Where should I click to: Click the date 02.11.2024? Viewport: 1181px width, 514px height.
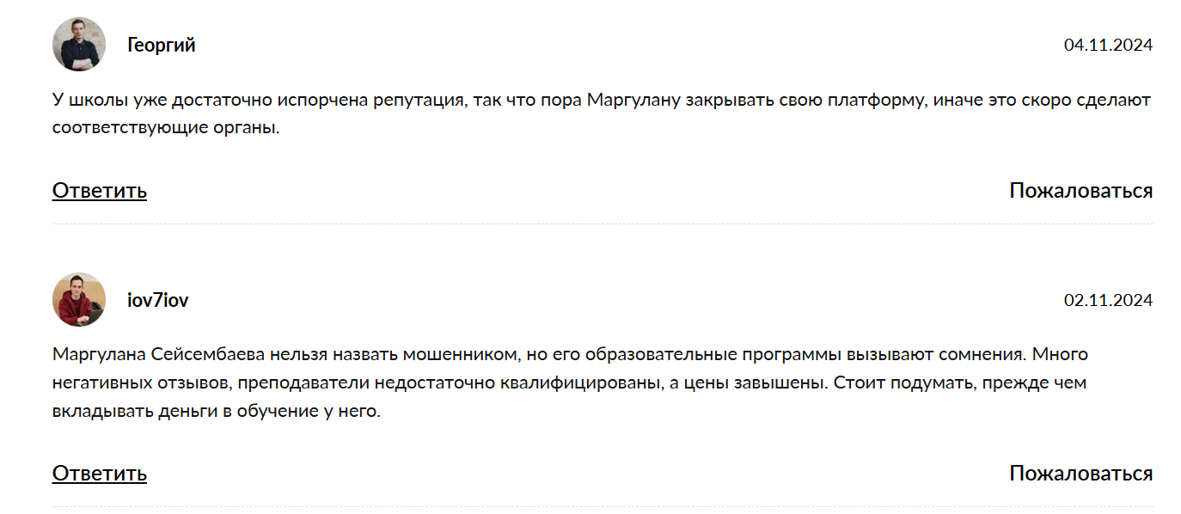click(x=1108, y=301)
